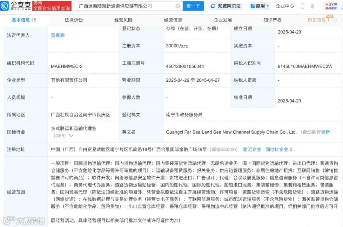Click the 核准日期 label
The image size is (343, 227).
243,98
